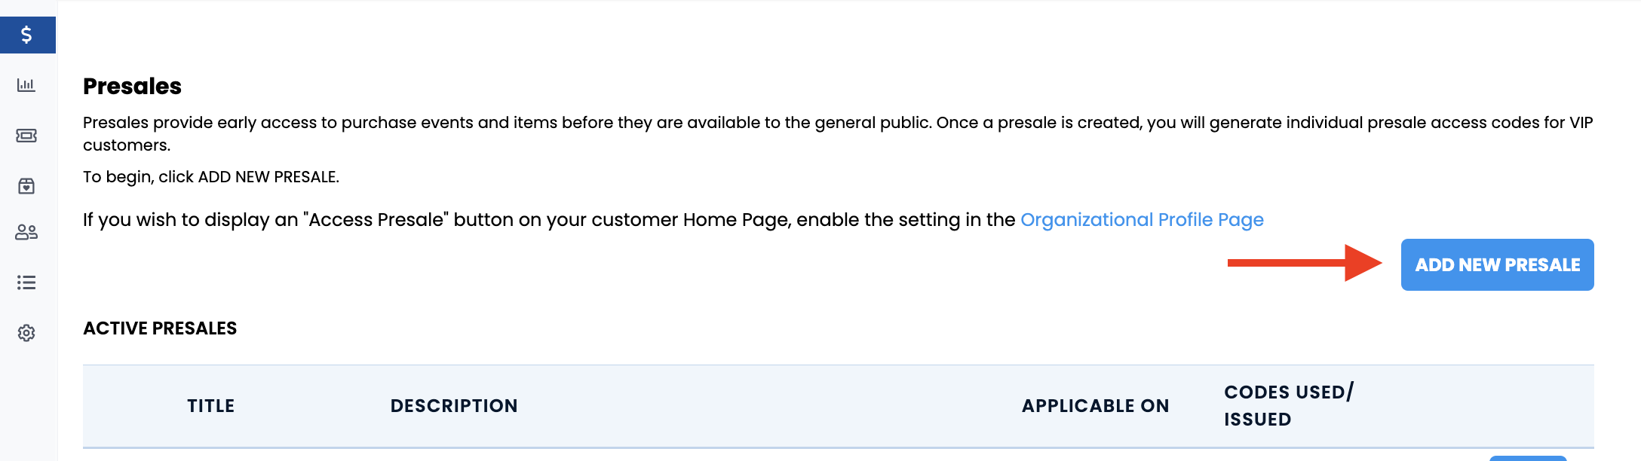Click the Presales page heading
This screenshot has width=1641, height=461.
pyautogui.click(x=132, y=86)
